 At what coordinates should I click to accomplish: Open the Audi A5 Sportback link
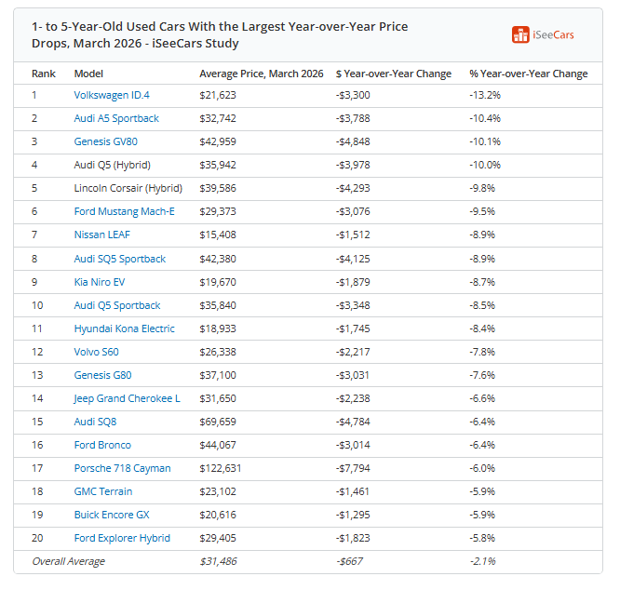pyautogui.click(x=116, y=118)
